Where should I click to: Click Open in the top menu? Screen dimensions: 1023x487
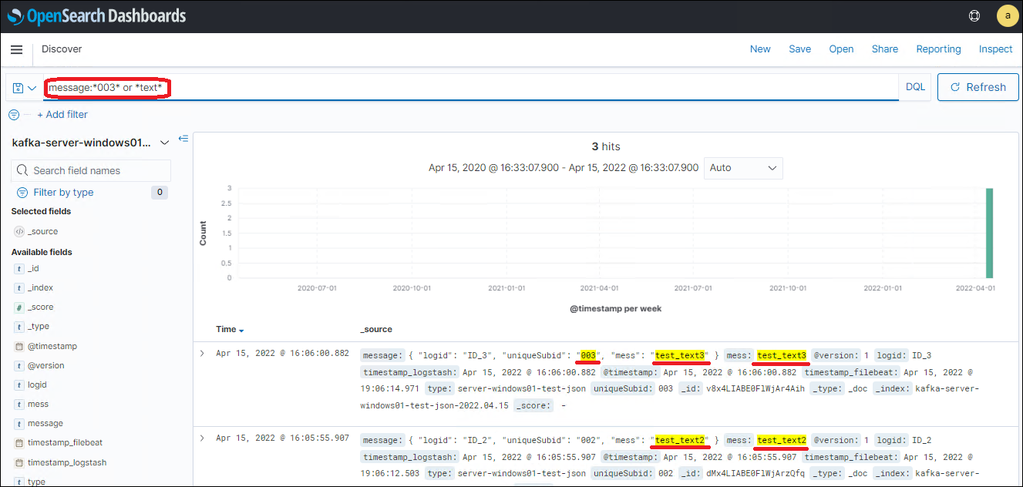pos(841,49)
